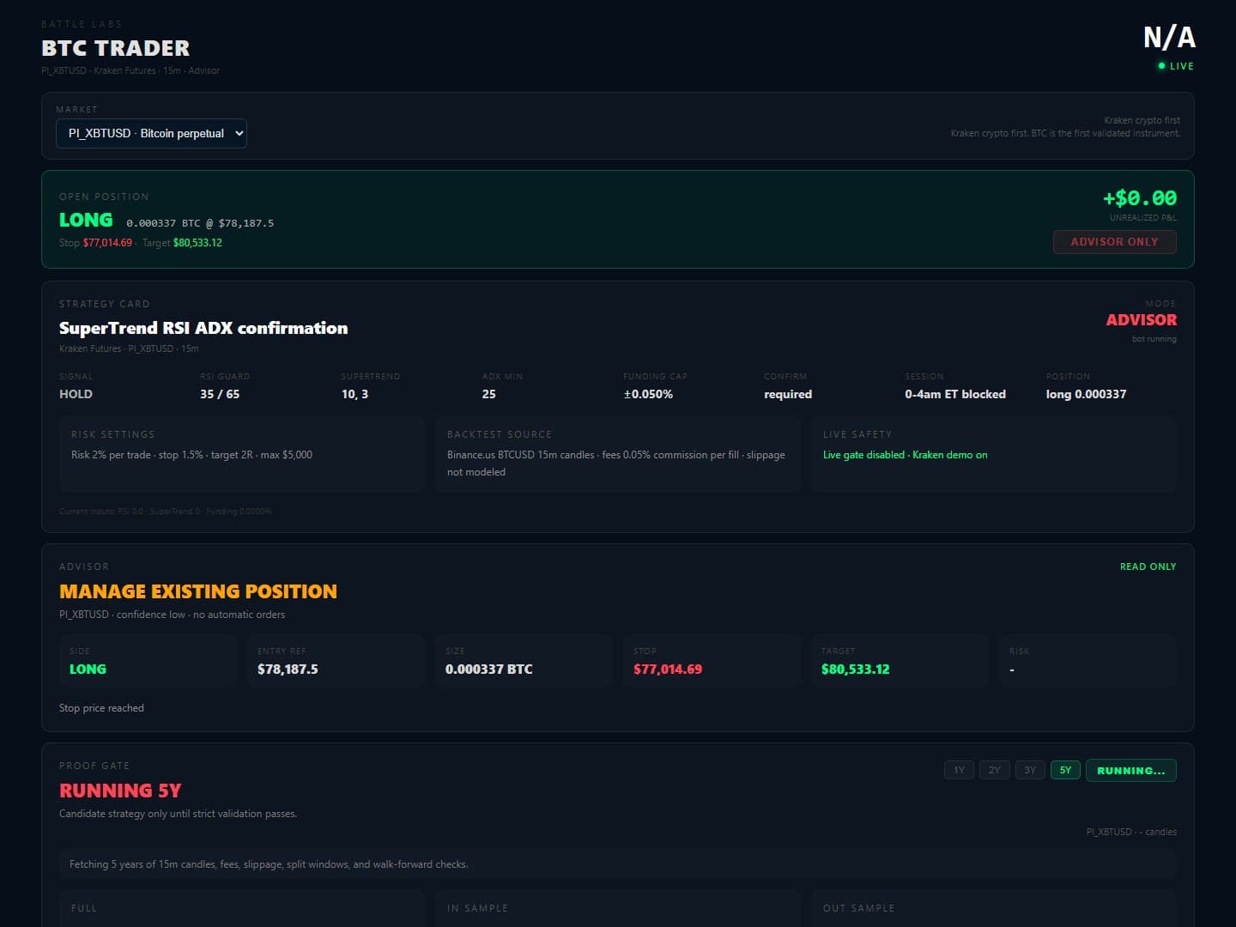The width and height of the screenshot is (1236, 927).
Task: Click the Binance.us backtest source text
Action: pos(616,463)
